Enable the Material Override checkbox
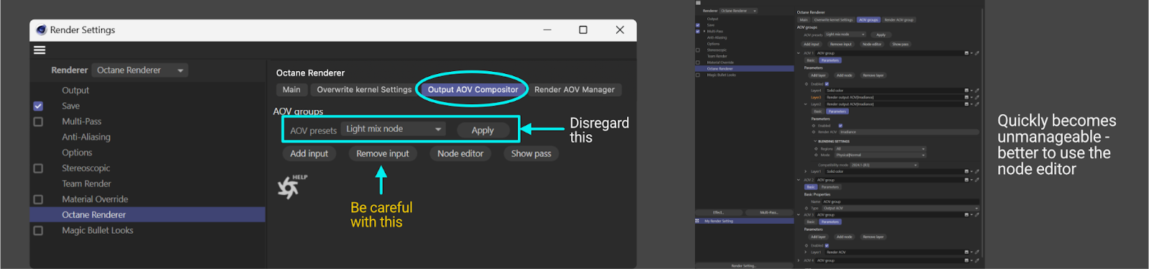1149x269 pixels. [38, 199]
